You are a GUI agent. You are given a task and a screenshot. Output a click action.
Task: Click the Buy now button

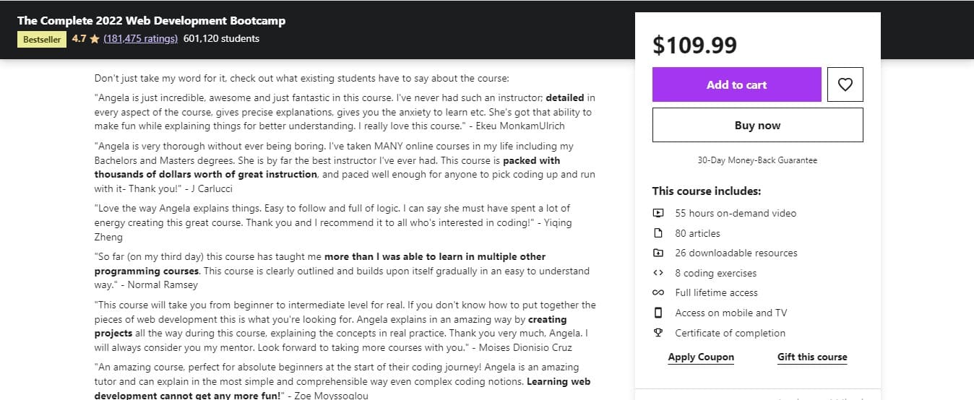click(x=757, y=125)
